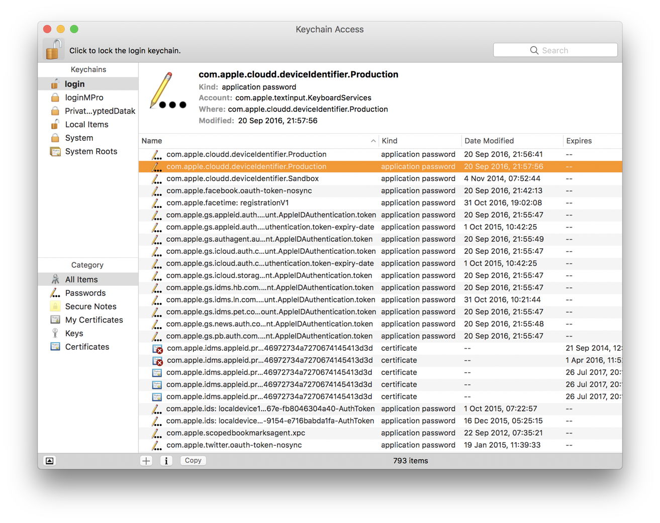Image resolution: width=660 pixels, height=523 pixels.
Task: Click the padlock to lock login keychain
Action: tap(53, 50)
